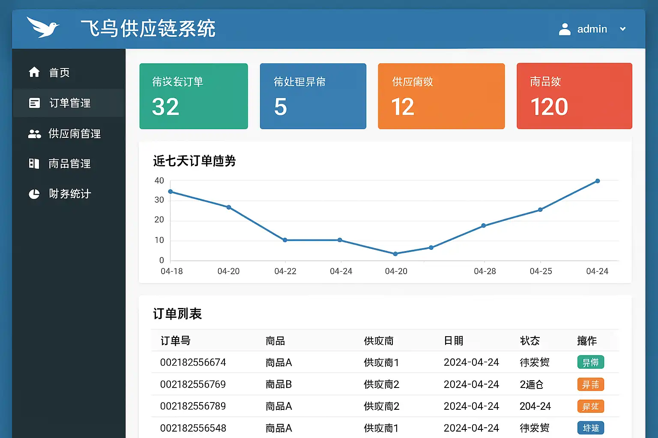The height and width of the screenshot is (438, 658).
Task: Click the blue card showing 5
Action: pyautogui.click(x=313, y=96)
